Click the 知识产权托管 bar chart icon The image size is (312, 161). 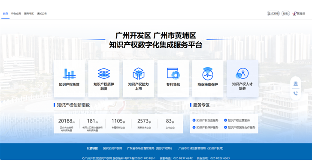pos(69,74)
